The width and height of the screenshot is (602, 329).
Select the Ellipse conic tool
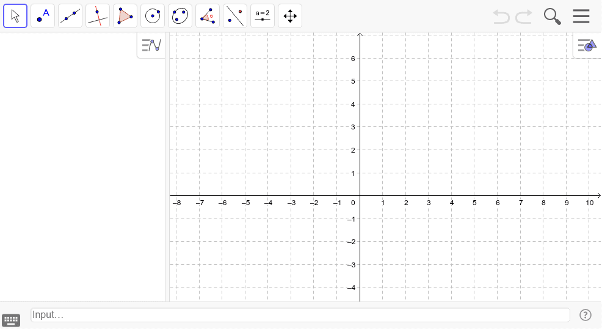(x=180, y=16)
